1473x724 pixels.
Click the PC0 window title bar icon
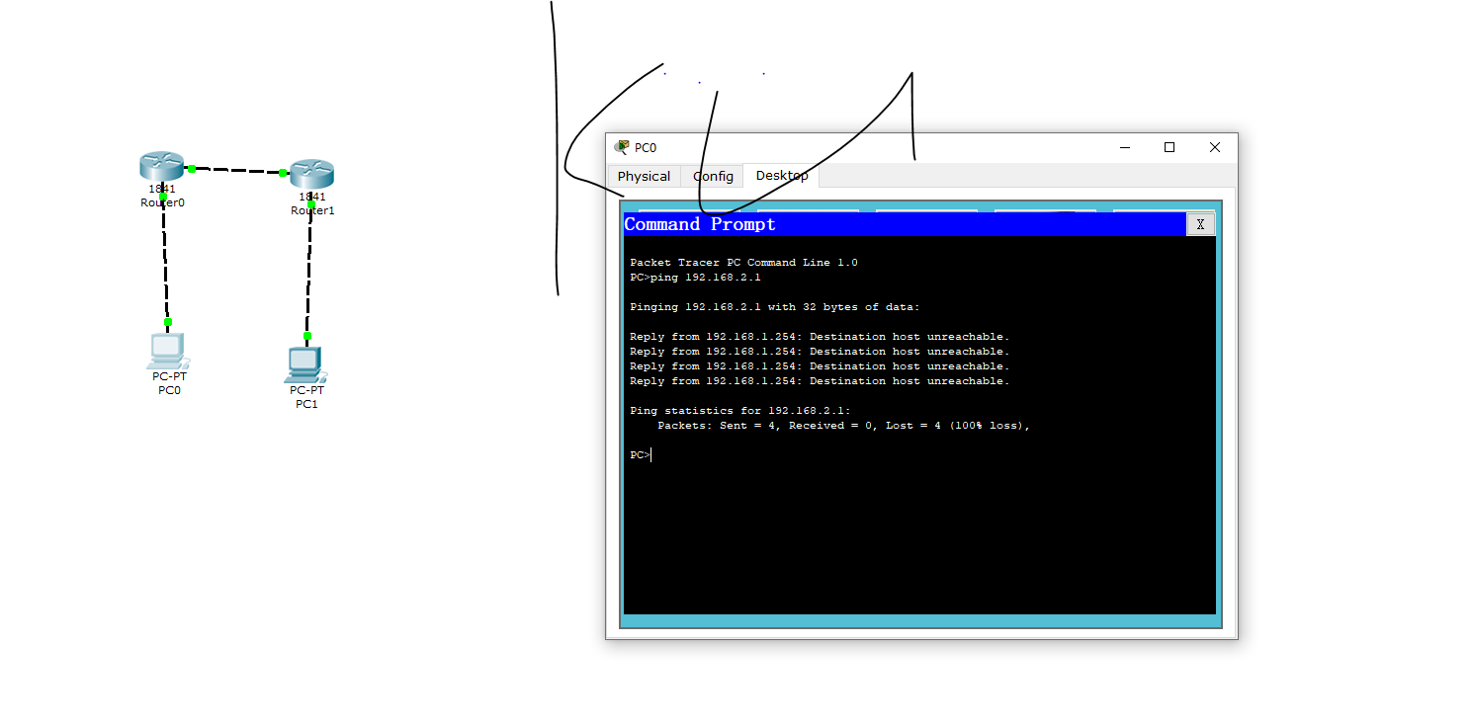coord(622,147)
